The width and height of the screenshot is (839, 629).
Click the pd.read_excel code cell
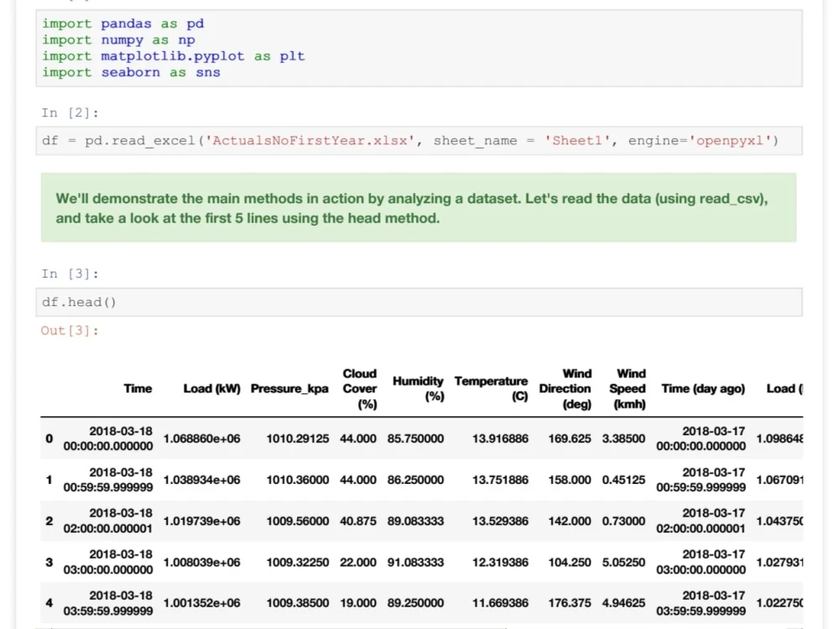pos(419,141)
